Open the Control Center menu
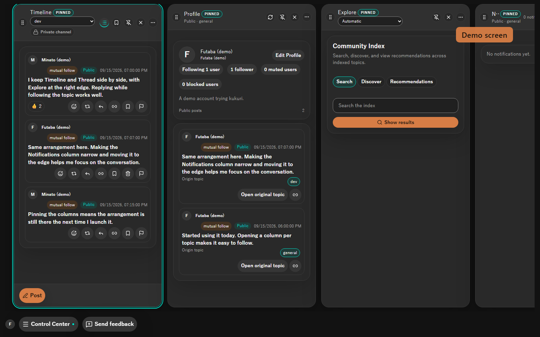 coord(49,324)
